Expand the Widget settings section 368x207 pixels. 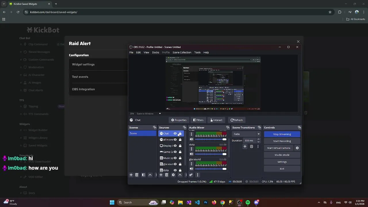(x=98, y=64)
